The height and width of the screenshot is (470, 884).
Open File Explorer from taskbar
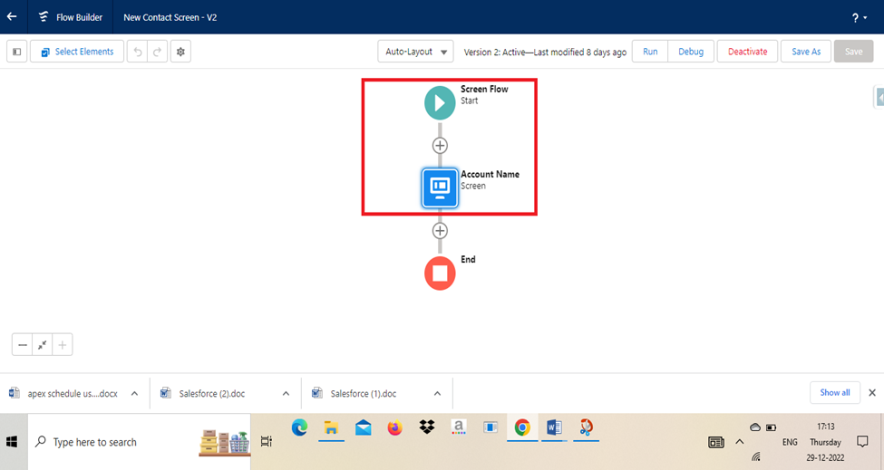coord(331,428)
